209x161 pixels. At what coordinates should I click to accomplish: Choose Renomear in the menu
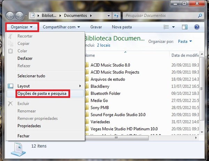click(x=45, y=111)
